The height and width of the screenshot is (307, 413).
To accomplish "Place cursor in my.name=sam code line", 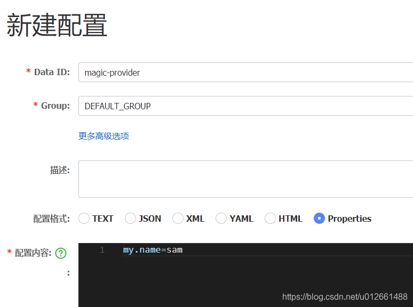I will tap(153, 249).
